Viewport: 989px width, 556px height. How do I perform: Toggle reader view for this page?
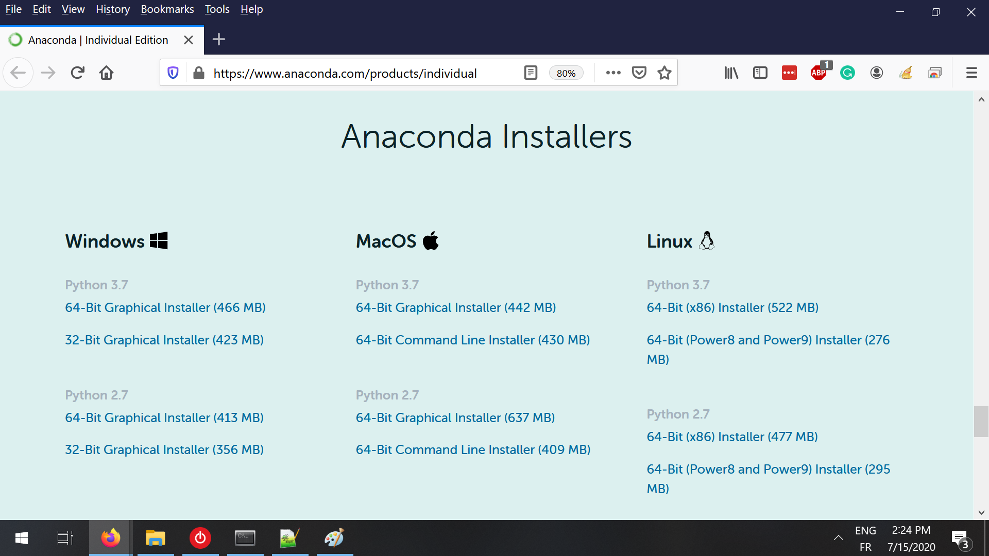pos(531,73)
